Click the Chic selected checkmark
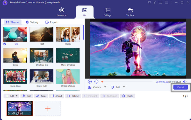 pyautogui.click(x=5, y=44)
